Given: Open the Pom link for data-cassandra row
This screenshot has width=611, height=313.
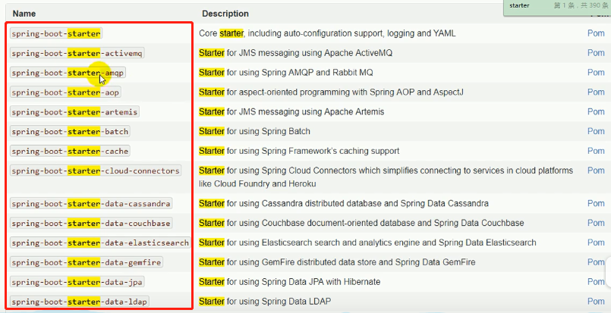Looking at the screenshot, I should [x=596, y=203].
